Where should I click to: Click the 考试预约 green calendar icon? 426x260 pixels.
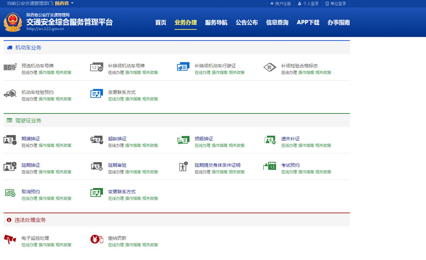(x=269, y=166)
